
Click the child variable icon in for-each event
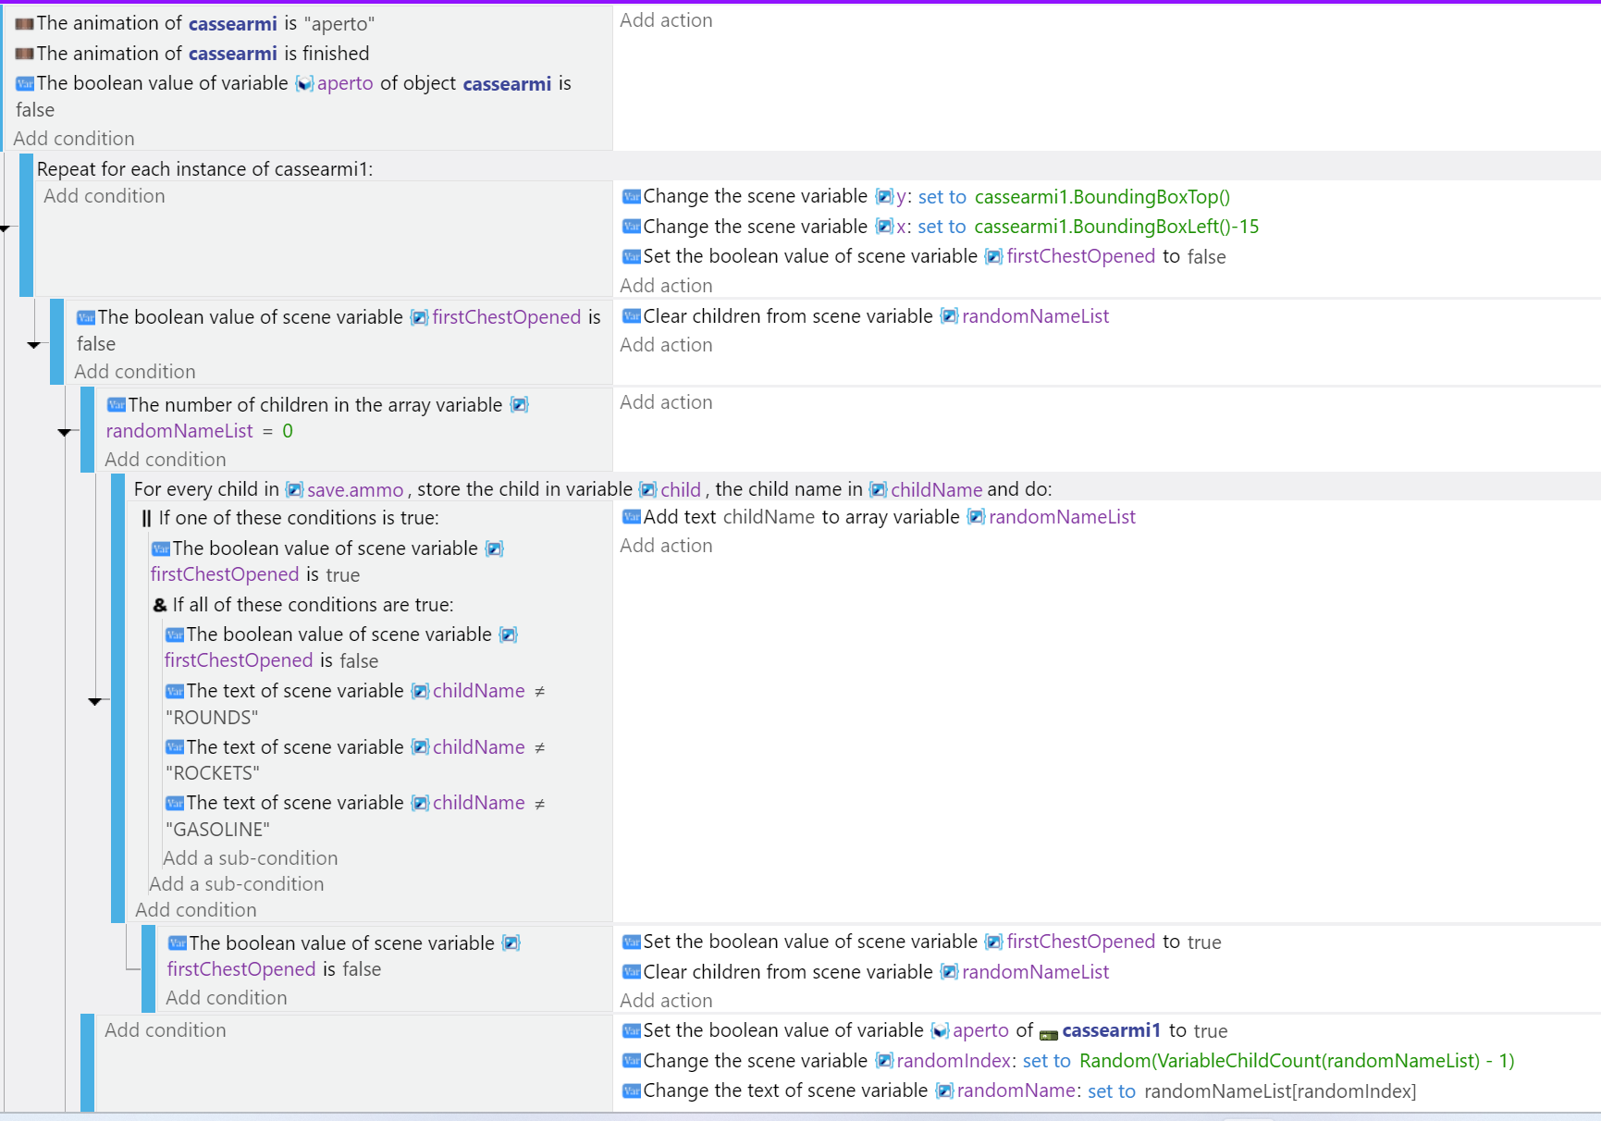647,489
